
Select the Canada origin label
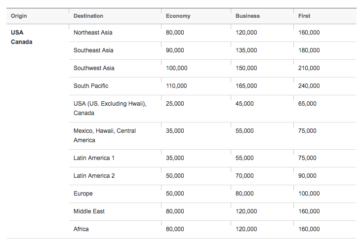(x=22, y=42)
